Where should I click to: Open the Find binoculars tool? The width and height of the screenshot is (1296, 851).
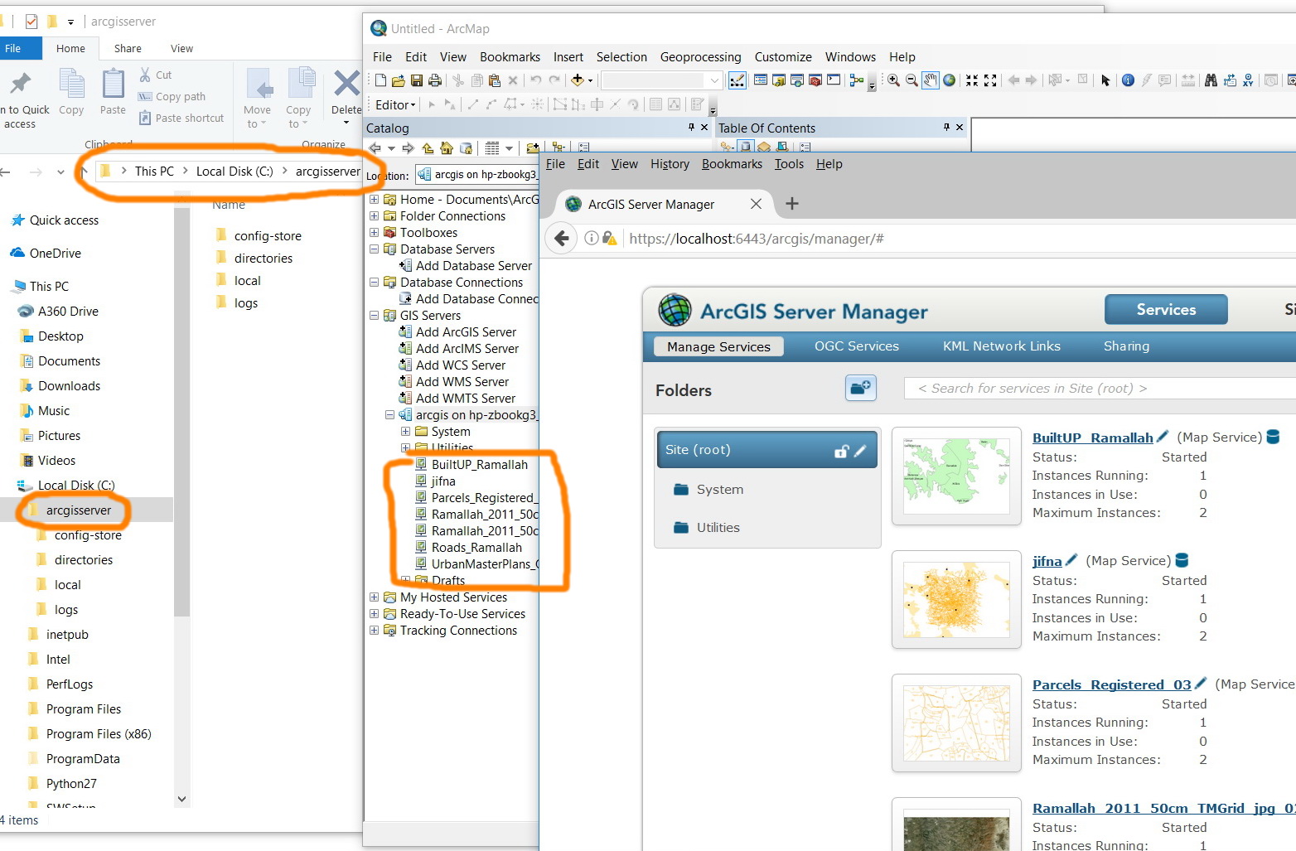1211,80
